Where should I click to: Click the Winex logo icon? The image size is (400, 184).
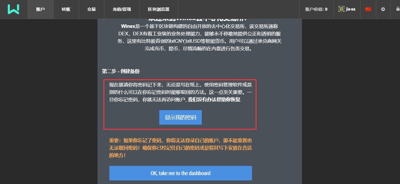pyautogui.click(x=14, y=9)
